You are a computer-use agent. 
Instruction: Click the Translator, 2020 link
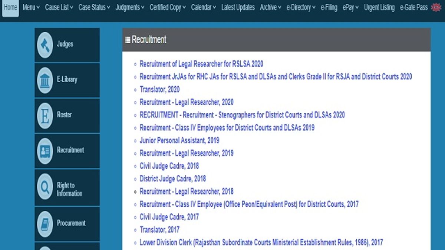tap(159, 89)
